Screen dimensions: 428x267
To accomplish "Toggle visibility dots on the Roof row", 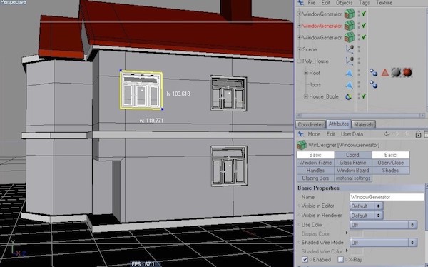I will [x=359, y=73].
